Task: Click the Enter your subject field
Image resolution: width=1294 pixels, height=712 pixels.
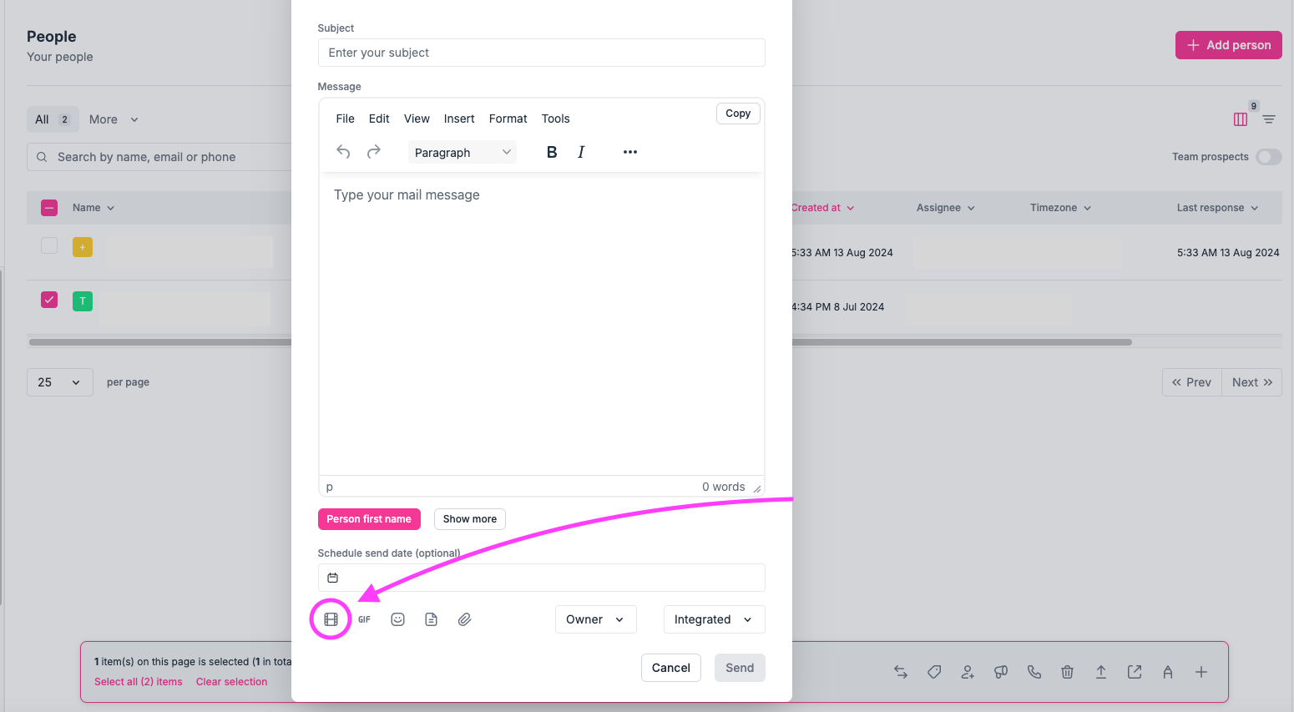Action: [541, 53]
